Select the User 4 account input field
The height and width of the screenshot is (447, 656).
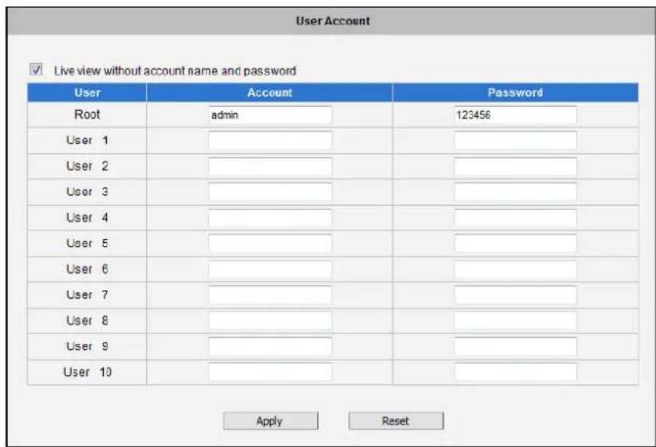click(270, 218)
